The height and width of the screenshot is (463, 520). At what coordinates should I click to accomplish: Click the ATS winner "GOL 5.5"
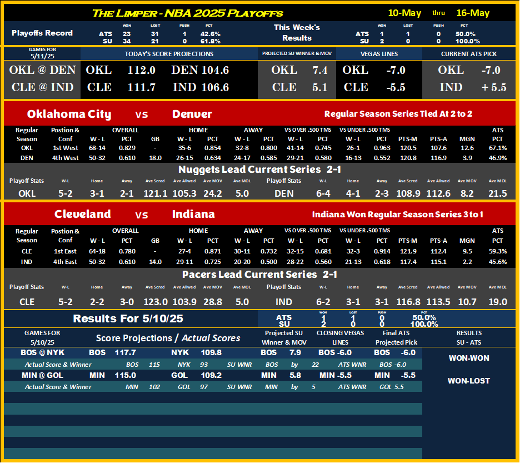coord(392,387)
